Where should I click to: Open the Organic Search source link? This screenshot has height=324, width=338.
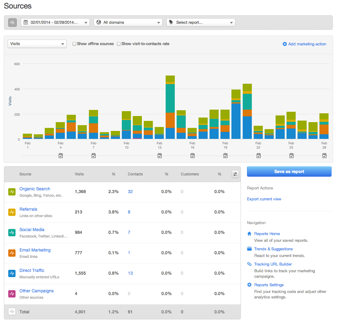pyautogui.click(x=35, y=189)
